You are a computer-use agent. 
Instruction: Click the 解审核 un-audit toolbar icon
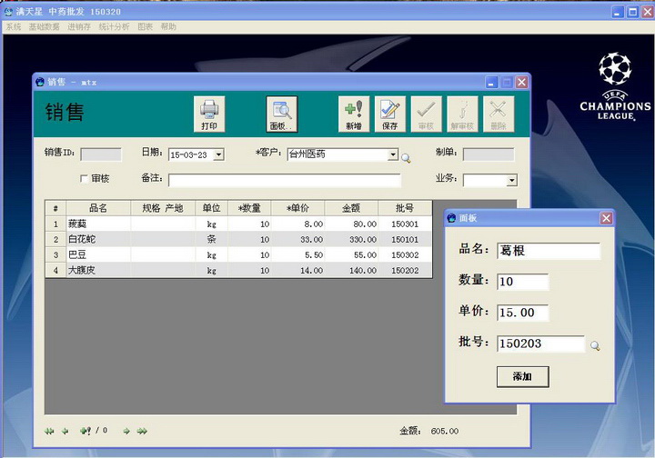tap(462, 114)
